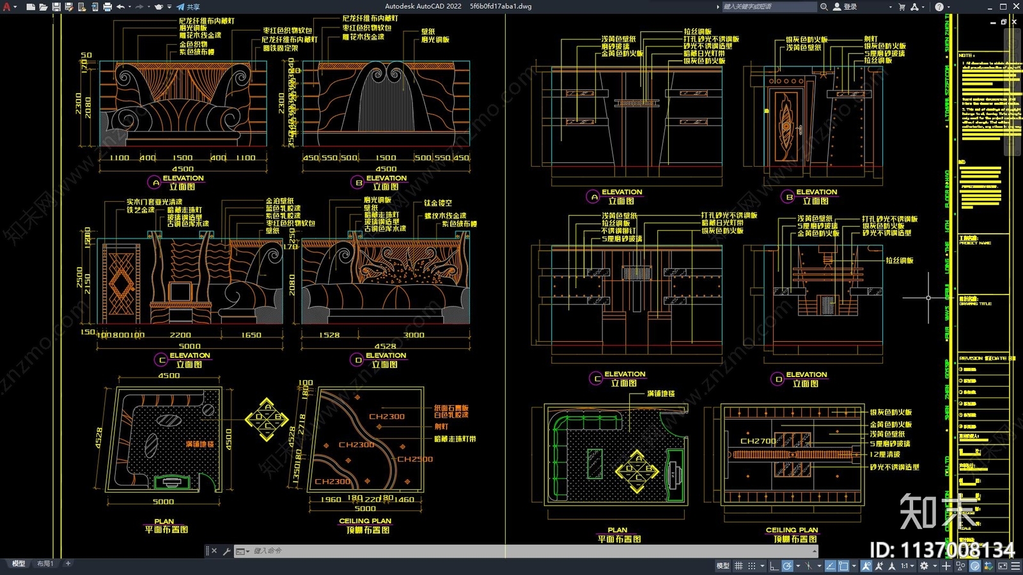Click 登录 to sign in
Image resolution: width=1023 pixels, height=575 pixels.
point(850,6)
